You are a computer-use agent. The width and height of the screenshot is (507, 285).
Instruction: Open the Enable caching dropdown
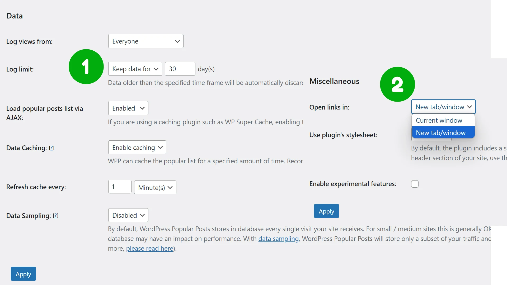pyautogui.click(x=137, y=148)
